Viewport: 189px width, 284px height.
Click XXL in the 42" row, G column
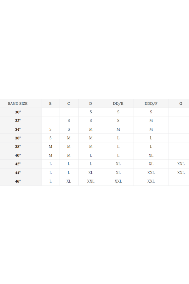click(x=181, y=164)
